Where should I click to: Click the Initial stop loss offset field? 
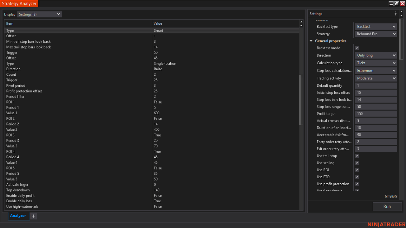(x=376, y=93)
